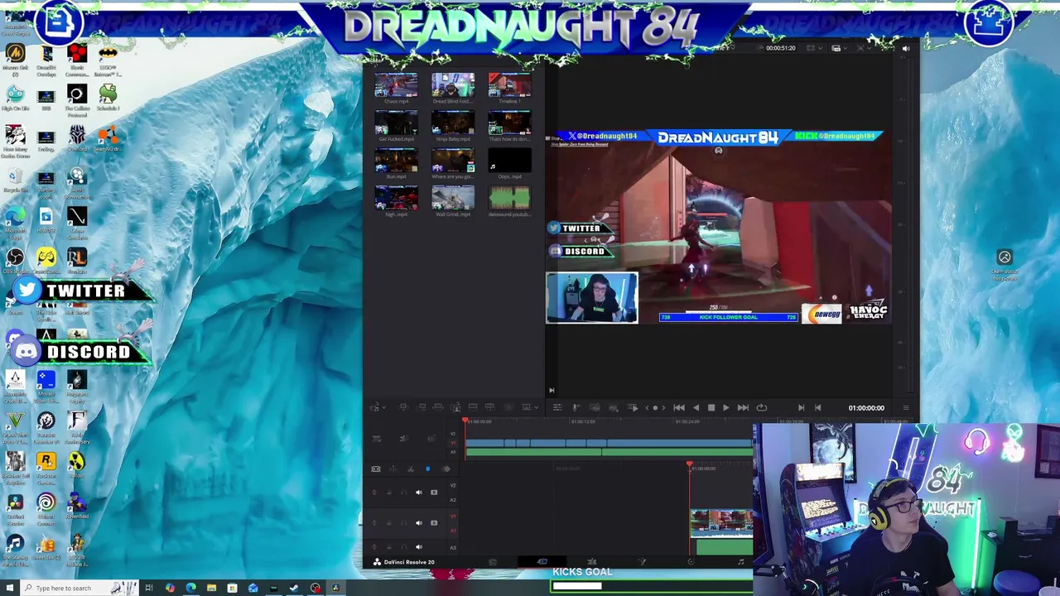Play in reverse using transport controls
This screenshot has height=596, width=1060.
pyautogui.click(x=696, y=407)
